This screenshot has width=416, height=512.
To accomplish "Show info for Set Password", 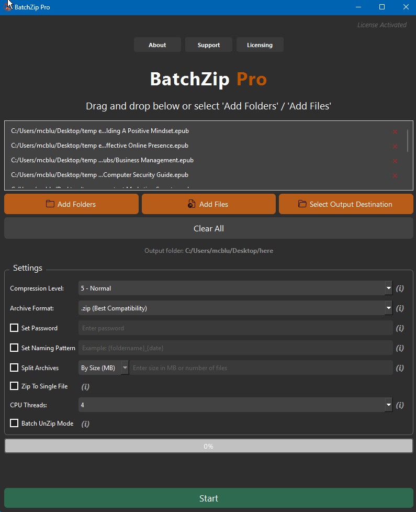I will (400, 328).
